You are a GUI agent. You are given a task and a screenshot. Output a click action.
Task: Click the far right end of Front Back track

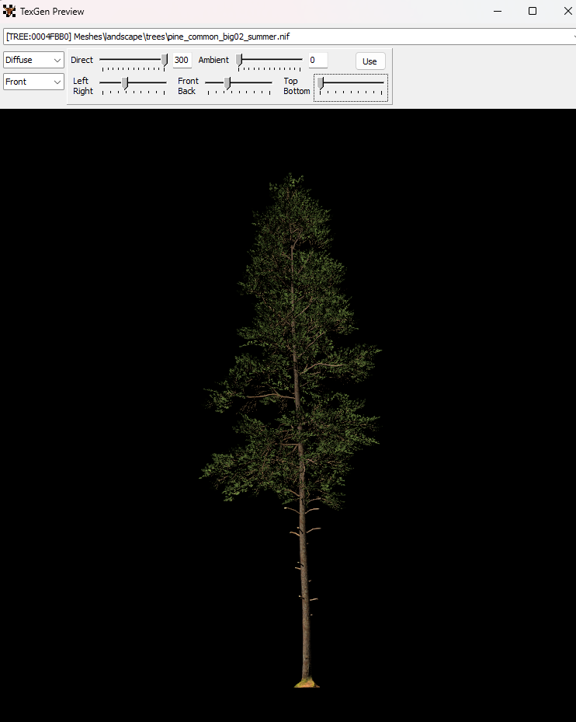tap(270, 82)
